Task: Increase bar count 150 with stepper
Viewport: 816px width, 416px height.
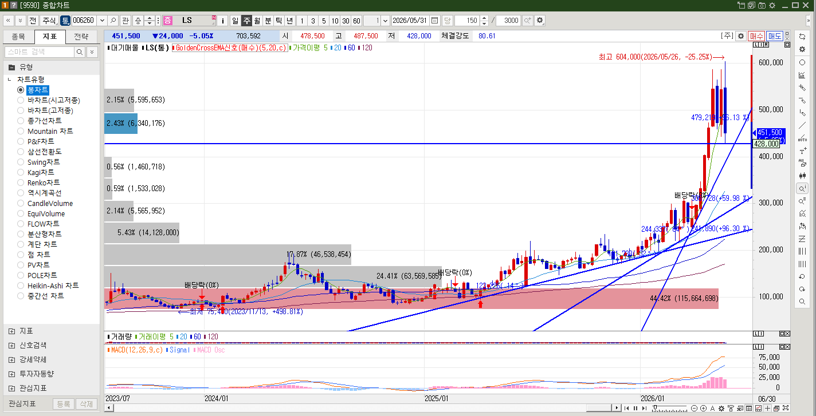Action: pyautogui.click(x=484, y=18)
